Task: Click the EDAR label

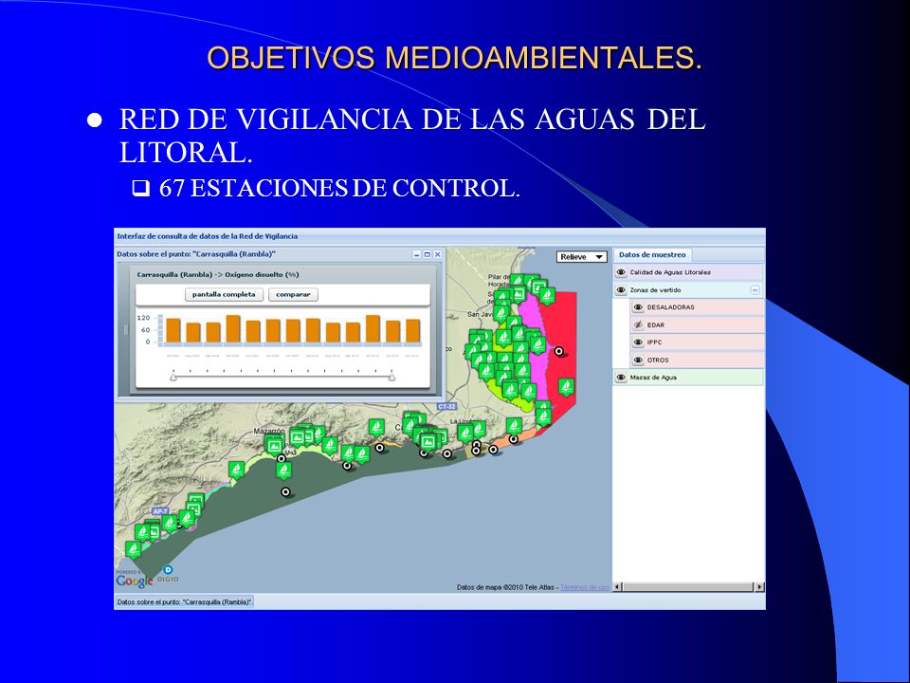Action: (656, 325)
